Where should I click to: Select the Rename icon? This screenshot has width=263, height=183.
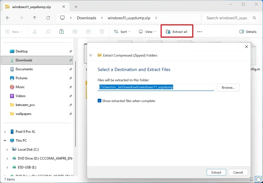pyautogui.click(x=75, y=31)
